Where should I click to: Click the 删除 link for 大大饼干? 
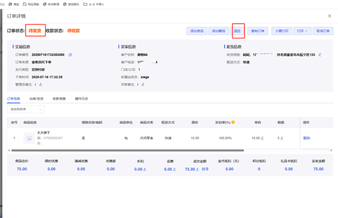pos(306,138)
